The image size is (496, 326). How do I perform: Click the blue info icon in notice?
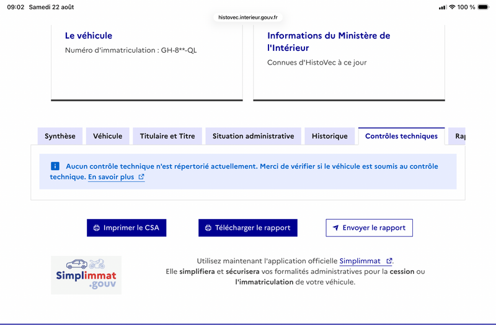pos(55,166)
